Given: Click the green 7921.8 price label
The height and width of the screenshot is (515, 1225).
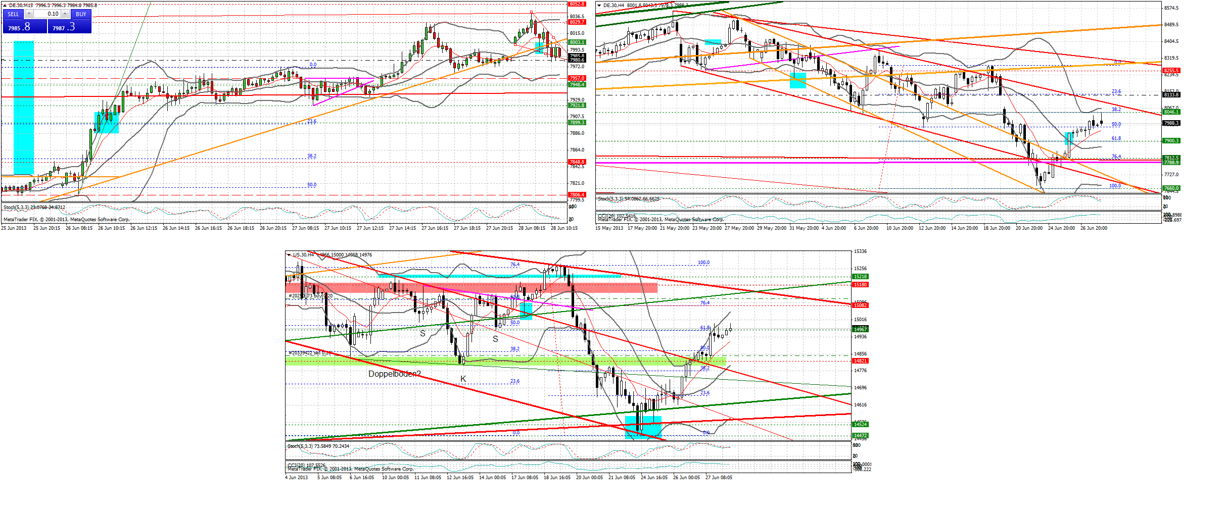Looking at the screenshot, I should pyautogui.click(x=577, y=106).
